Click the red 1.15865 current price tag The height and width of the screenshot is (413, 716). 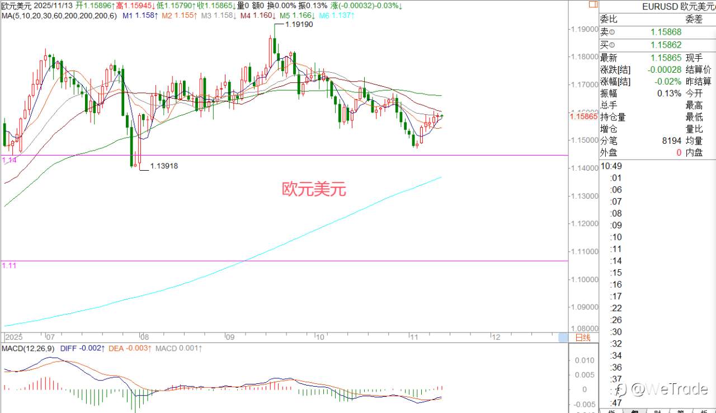click(x=583, y=116)
